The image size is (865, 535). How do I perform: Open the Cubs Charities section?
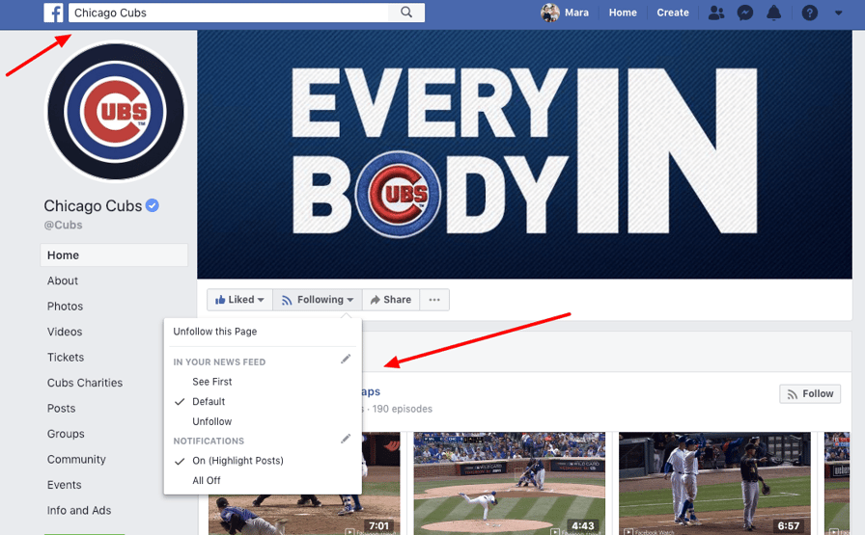85,383
